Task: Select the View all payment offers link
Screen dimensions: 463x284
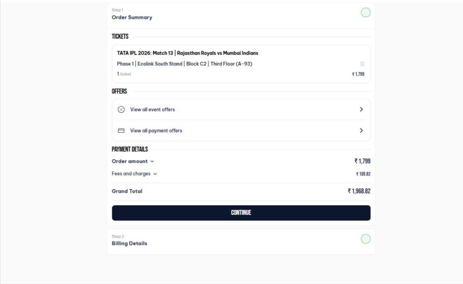Action: 156,130
